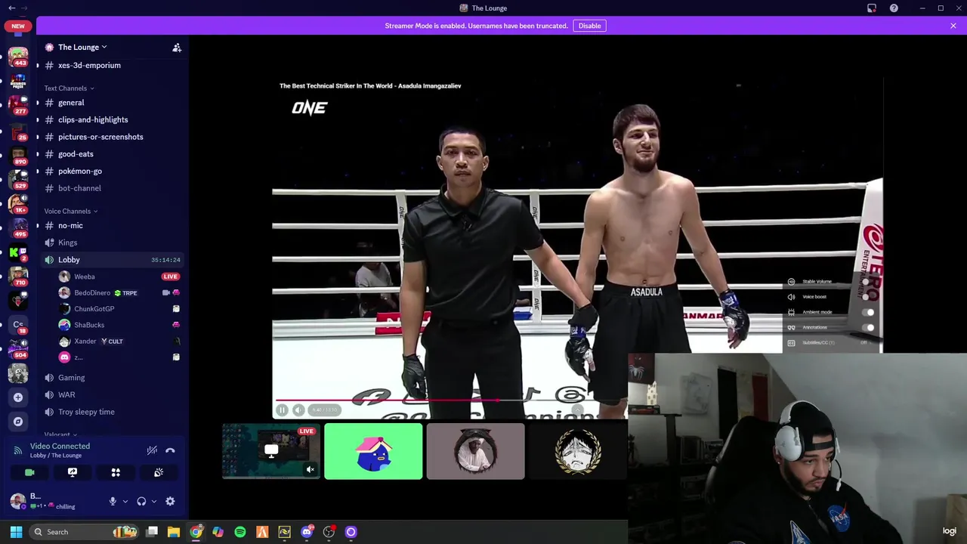Mute the video player volume
967x544 pixels.
(x=298, y=410)
